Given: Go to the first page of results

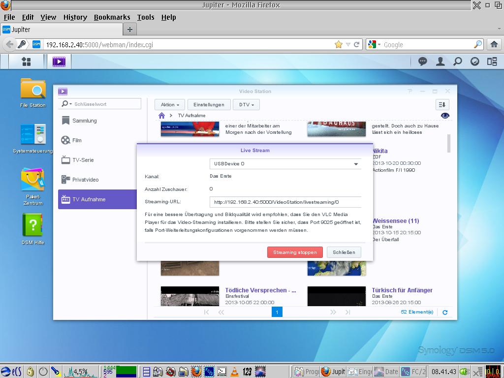Looking at the screenshot, I should pos(206,312).
